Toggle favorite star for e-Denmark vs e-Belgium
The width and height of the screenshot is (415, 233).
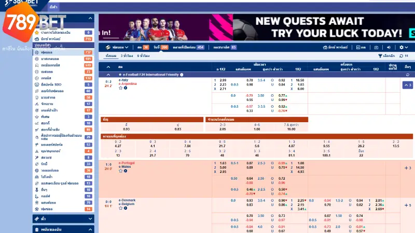tap(120, 209)
